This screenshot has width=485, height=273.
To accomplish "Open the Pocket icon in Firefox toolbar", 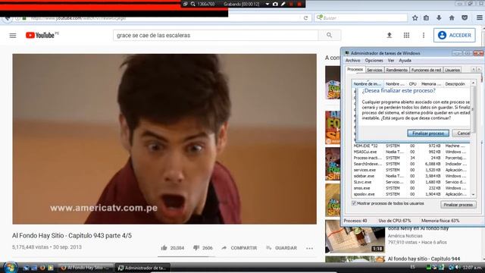I will (465, 18).
